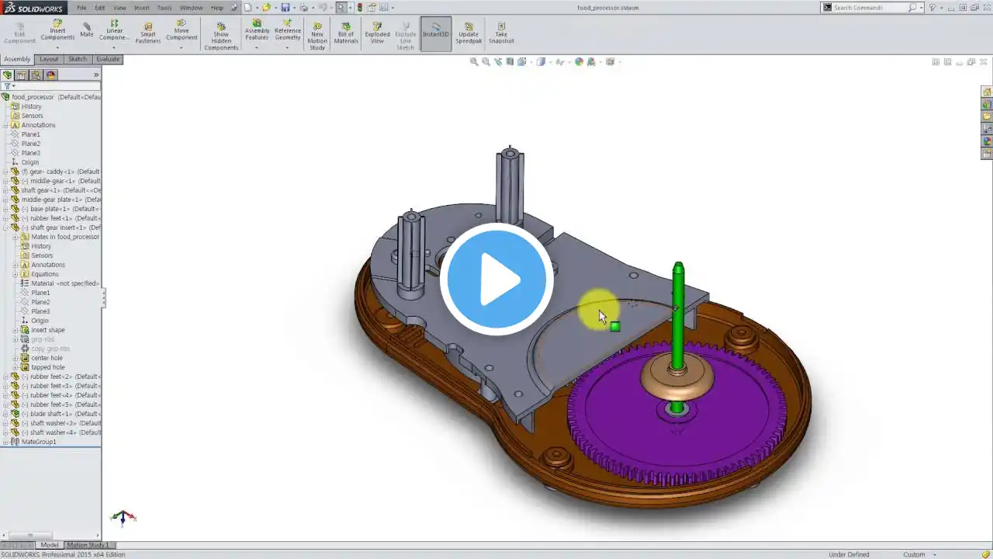Open Insert Components dropdown arrow
Screen dimensions: 993x559
click(x=57, y=47)
